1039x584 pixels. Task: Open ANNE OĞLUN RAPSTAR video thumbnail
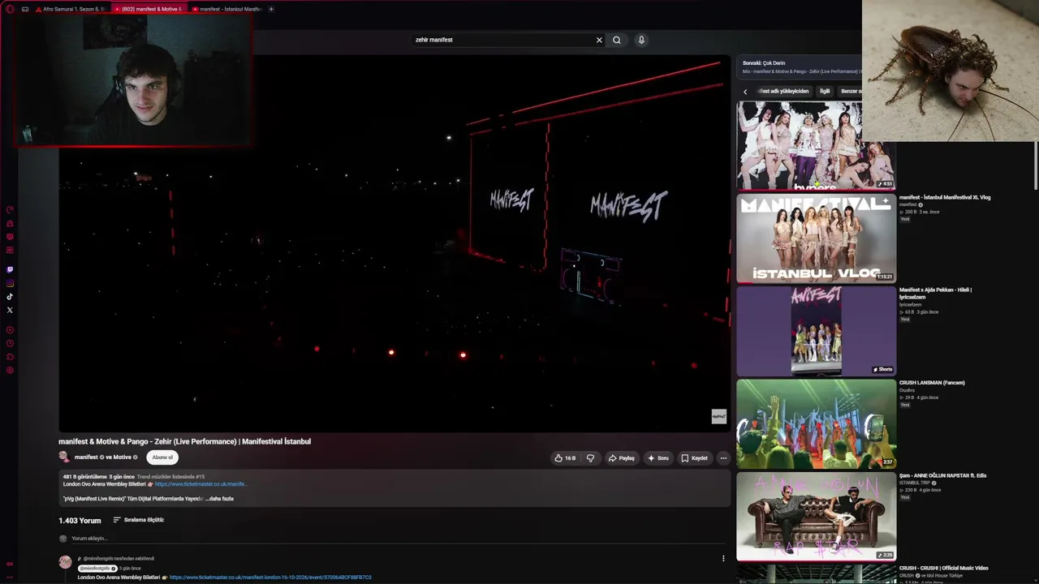pyautogui.click(x=816, y=517)
